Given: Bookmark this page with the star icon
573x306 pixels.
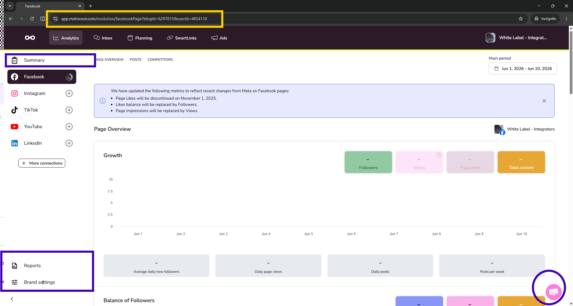Looking at the screenshot, I should coord(521,19).
